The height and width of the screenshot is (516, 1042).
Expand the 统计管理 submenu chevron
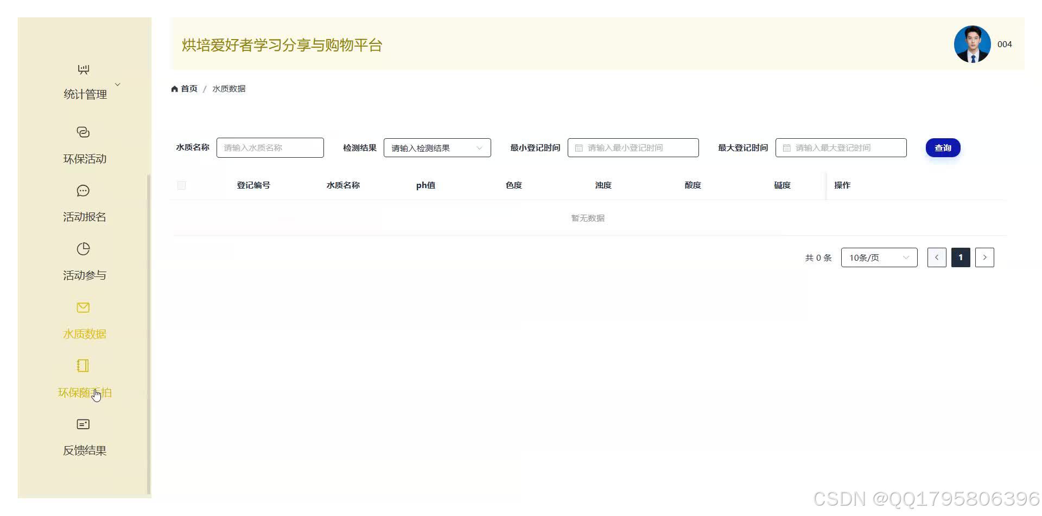click(117, 85)
